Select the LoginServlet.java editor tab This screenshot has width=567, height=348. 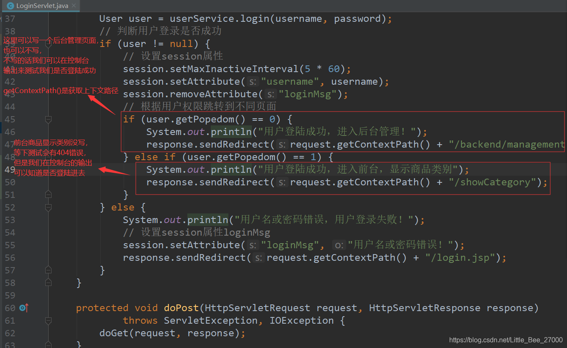click(40, 6)
